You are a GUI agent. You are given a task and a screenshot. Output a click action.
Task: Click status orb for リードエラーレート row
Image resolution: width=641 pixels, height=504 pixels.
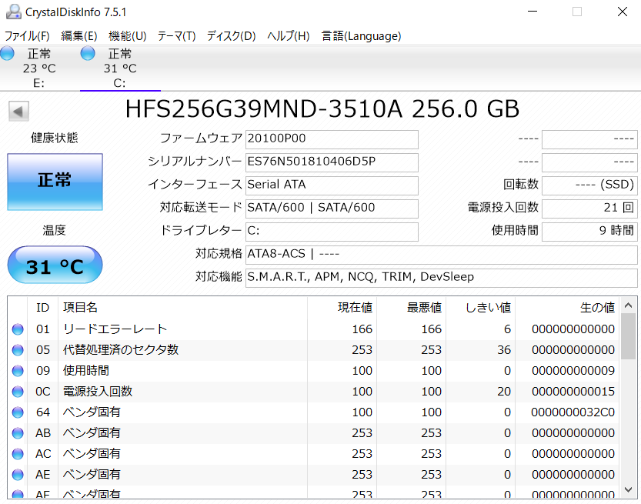click(x=18, y=329)
